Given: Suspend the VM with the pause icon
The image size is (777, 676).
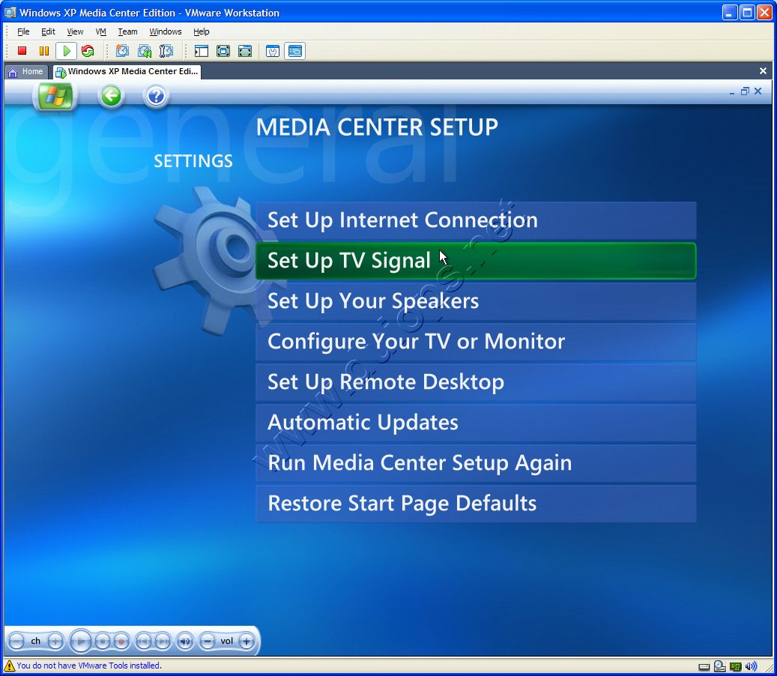Looking at the screenshot, I should (44, 51).
